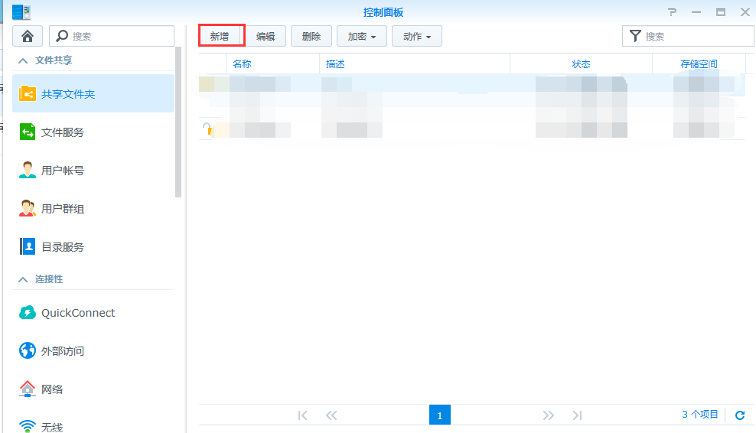Click the 编辑 button

click(266, 36)
